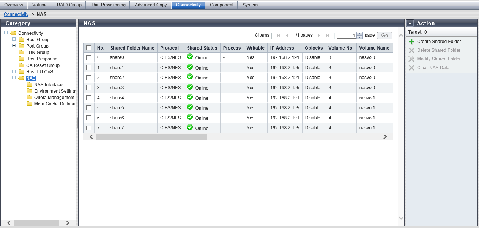Check the box for share6 row
Image resolution: width=479 pixels, height=228 pixels.
pos(88,118)
